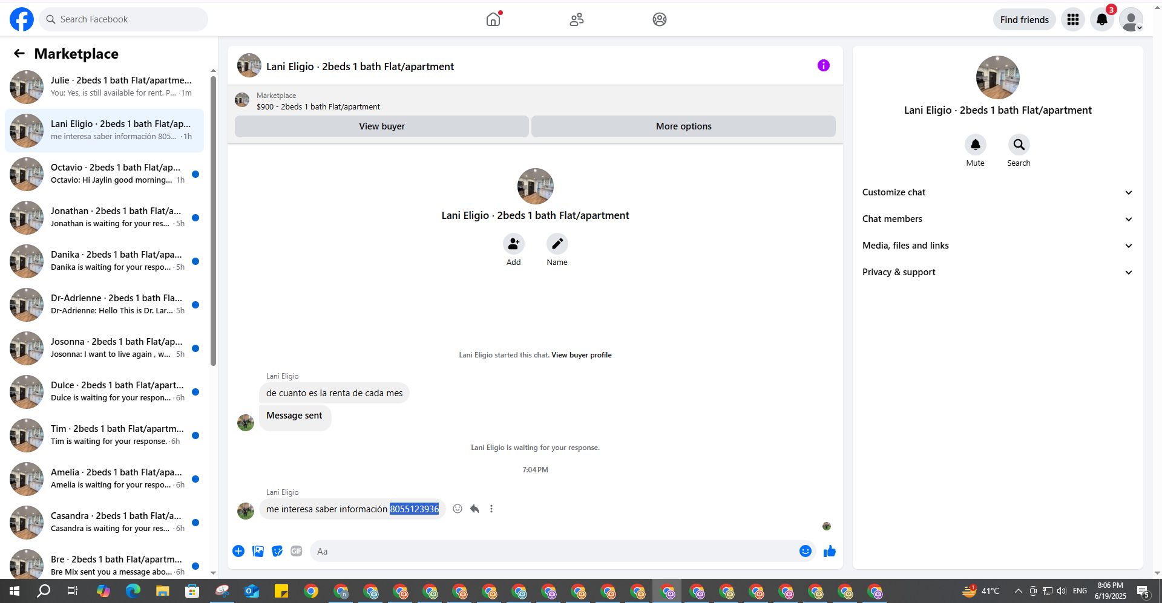Click the selected phone number 8055123936
Viewport: 1162px width, 603px height.
click(x=415, y=509)
